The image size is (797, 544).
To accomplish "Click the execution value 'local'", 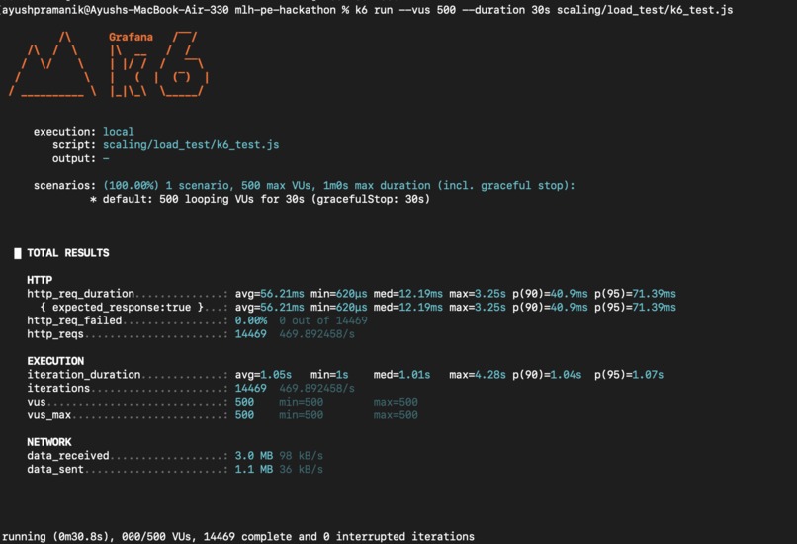I will pos(119,132).
